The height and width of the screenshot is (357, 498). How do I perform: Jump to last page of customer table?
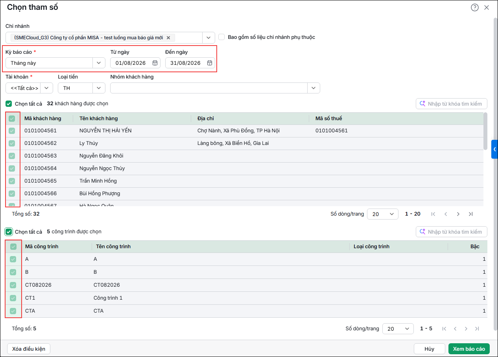point(471,214)
